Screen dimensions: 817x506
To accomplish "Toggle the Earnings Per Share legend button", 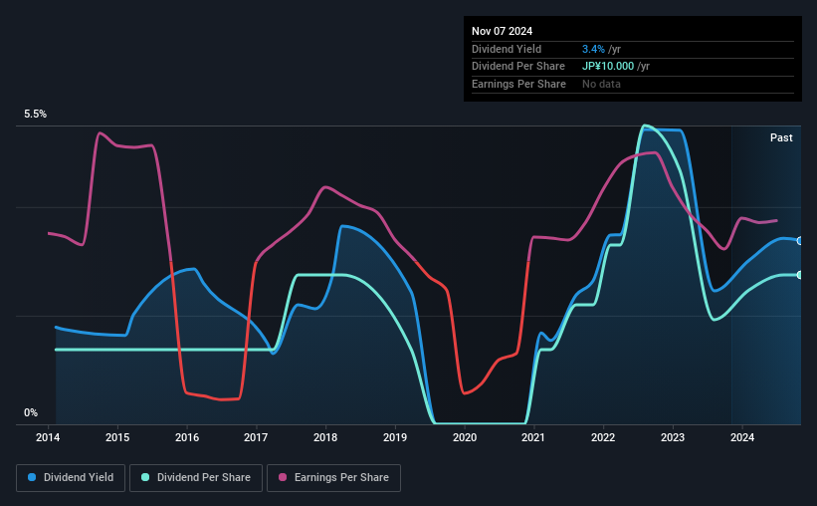I will click(333, 478).
